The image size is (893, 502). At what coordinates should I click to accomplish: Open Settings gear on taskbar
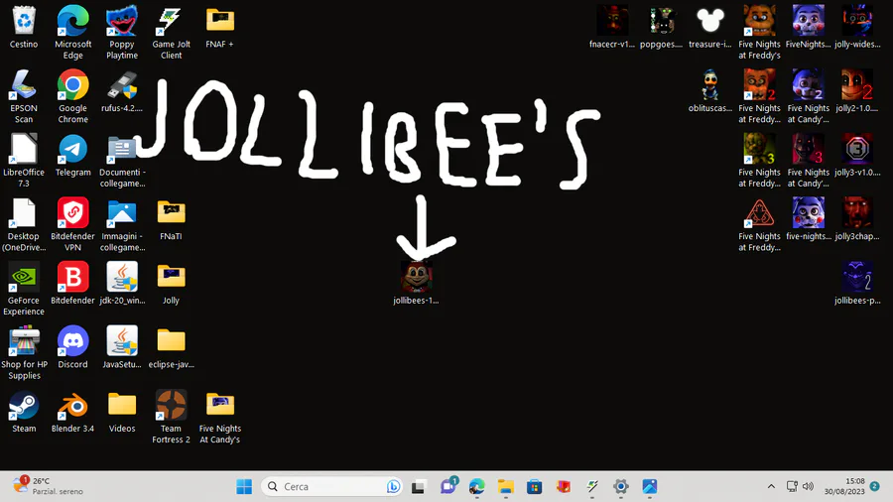(x=621, y=487)
